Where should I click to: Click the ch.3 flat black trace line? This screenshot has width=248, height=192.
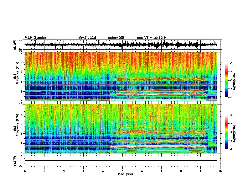(121, 161)
